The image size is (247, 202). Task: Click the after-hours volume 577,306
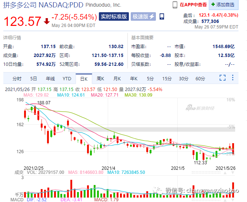(x=210, y=21)
